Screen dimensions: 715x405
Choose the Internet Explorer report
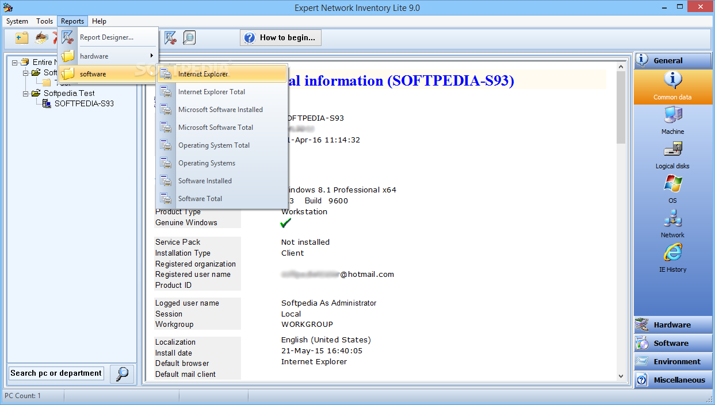[222, 74]
